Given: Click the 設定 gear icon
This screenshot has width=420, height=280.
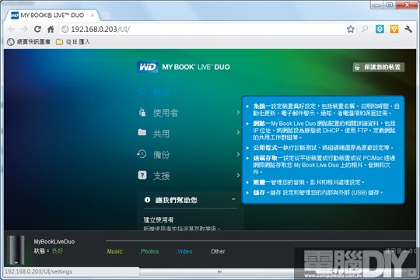Looking at the screenshot, I should click(142, 91).
